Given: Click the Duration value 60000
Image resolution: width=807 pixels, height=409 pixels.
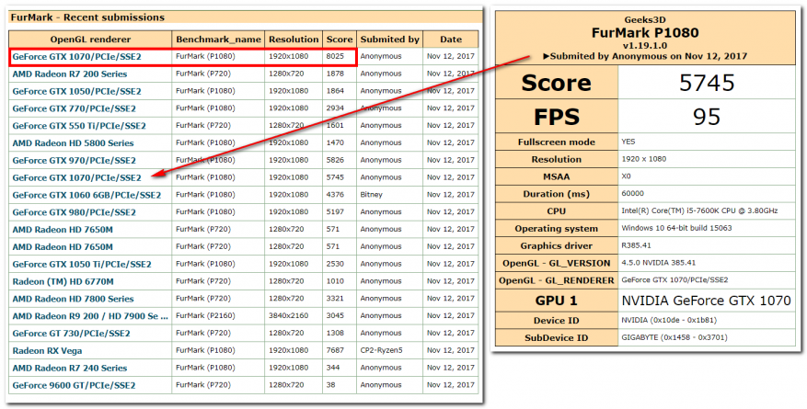Looking at the screenshot, I should point(632,194).
